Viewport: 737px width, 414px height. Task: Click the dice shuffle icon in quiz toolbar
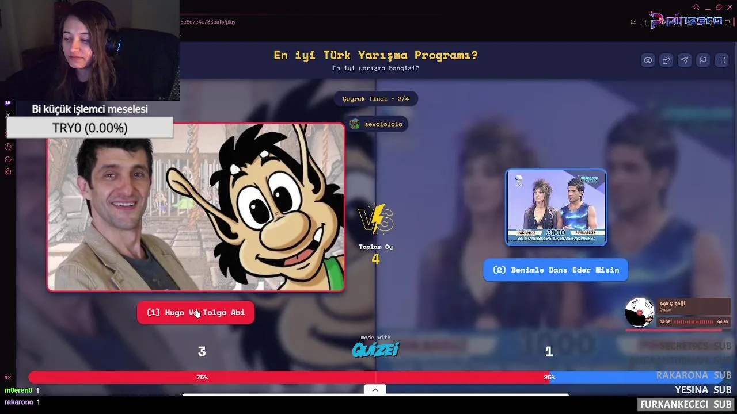pos(666,60)
